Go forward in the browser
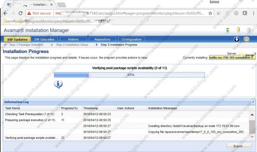Viewport: 257px width, 152px height. (x=13, y=13)
